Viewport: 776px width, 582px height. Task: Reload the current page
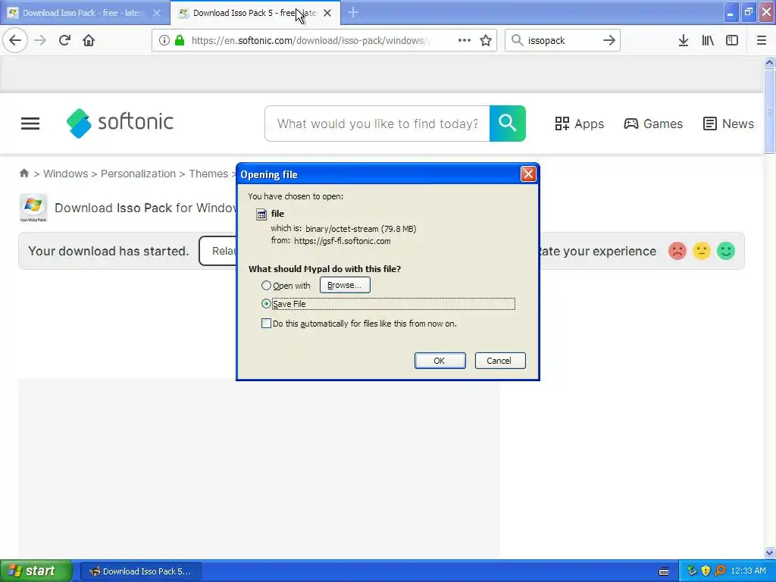pyautogui.click(x=64, y=40)
